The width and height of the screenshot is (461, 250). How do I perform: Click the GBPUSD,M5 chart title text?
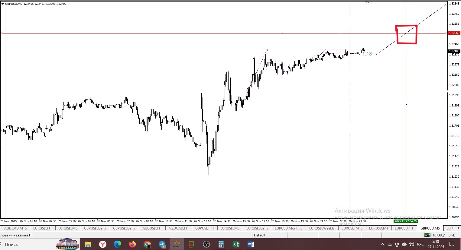[13, 4]
